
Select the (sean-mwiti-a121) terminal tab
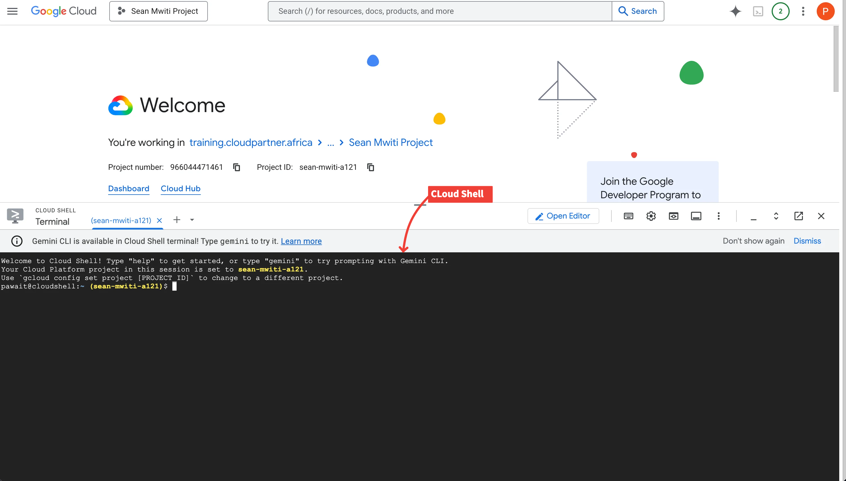(x=121, y=220)
